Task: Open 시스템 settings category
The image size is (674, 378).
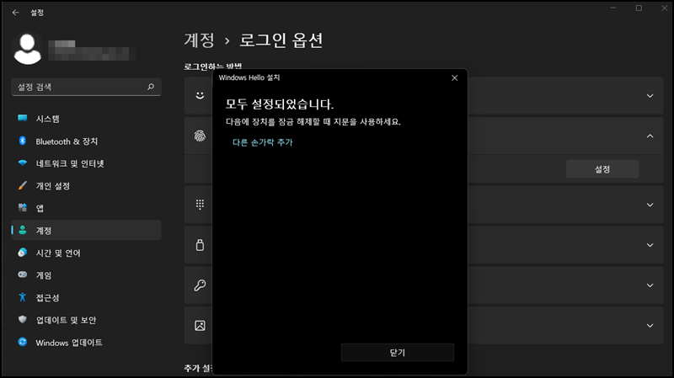Action: 86,119
